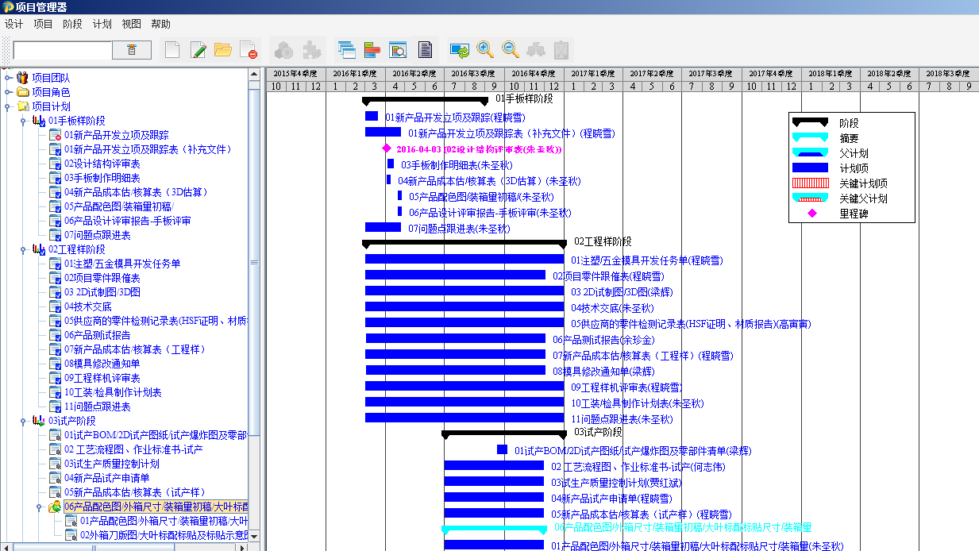Open the 视图 menu
The height and width of the screenshot is (551, 979).
[x=131, y=24]
